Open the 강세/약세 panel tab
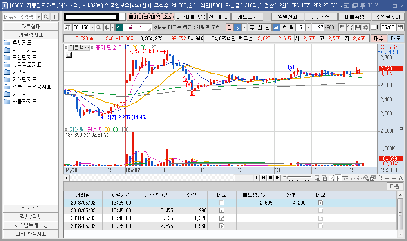This screenshot has width=407, height=241. [31, 216]
